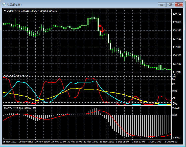Click the MACD(12,26,9) indicator label
The width and height of the screenshot is (186, 147).
(13, 108)
